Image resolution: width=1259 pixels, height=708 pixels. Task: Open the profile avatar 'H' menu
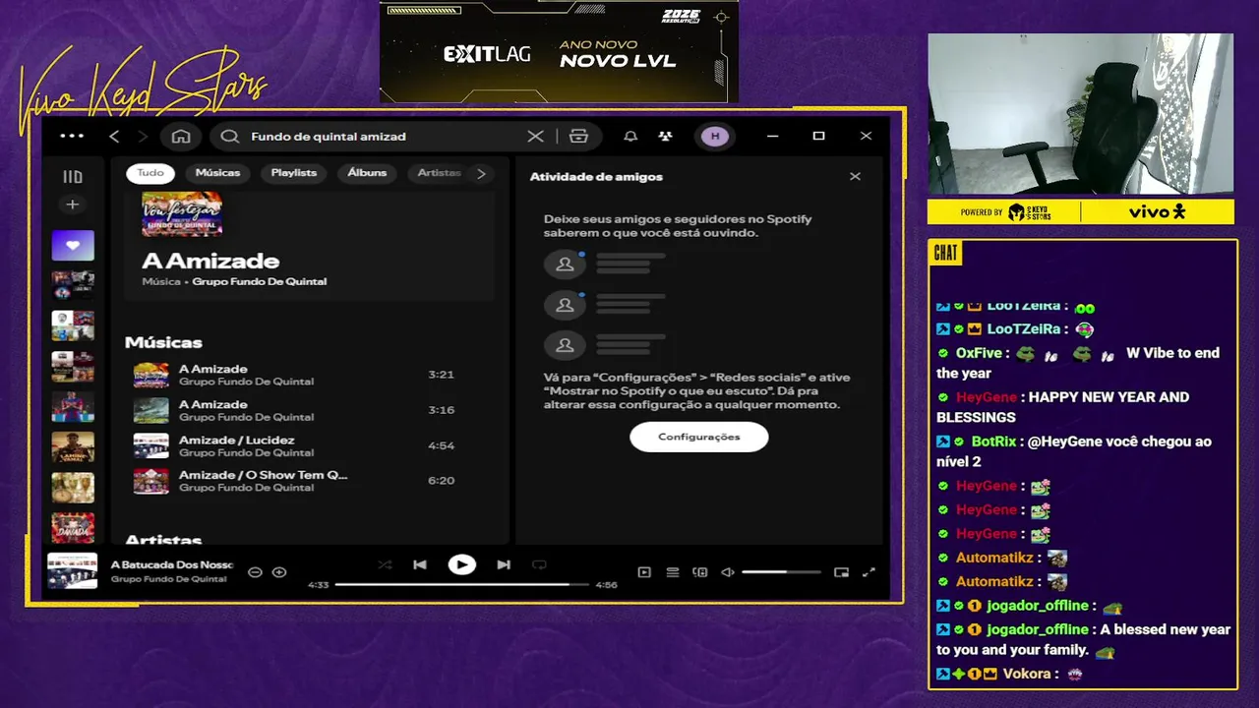(715, 137)
